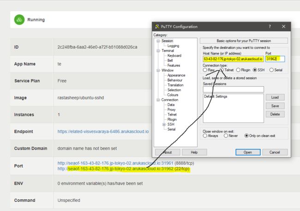Open the Keyboard category
This screenshot has width=300, height=211.
coord(174,56)
